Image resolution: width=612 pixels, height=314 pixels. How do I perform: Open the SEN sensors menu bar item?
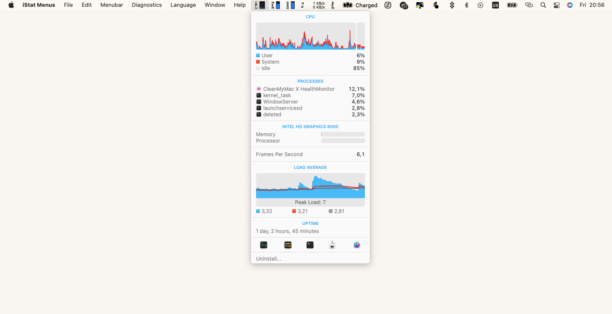pos(333,5)
